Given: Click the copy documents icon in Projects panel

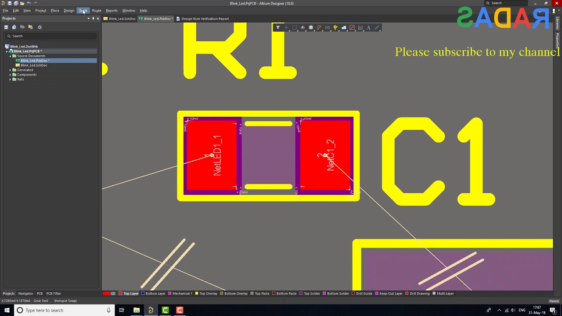Looking at the screenshot, I should point(14,27).
